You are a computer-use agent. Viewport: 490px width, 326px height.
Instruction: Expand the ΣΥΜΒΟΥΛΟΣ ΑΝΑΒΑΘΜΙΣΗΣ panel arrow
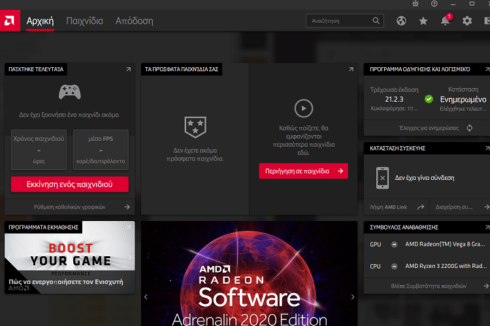(x=487, y=228)
